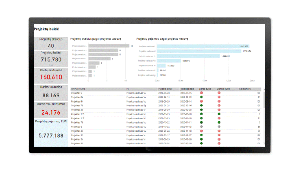
Task: Select the Projektų skaičius card showing 40
Action: [51, 43]
